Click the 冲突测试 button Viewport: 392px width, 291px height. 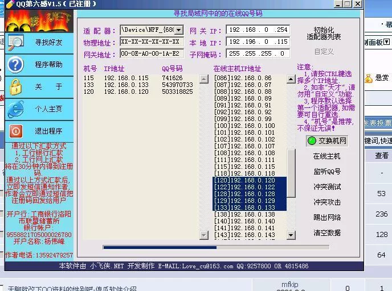326,187
